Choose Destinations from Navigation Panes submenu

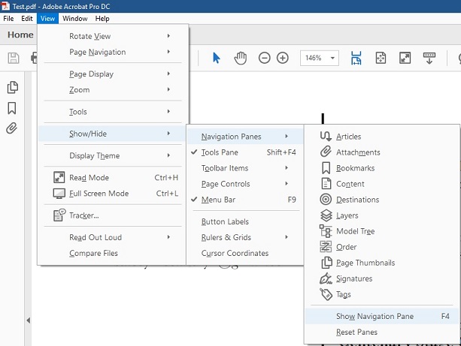coord(381,200)
